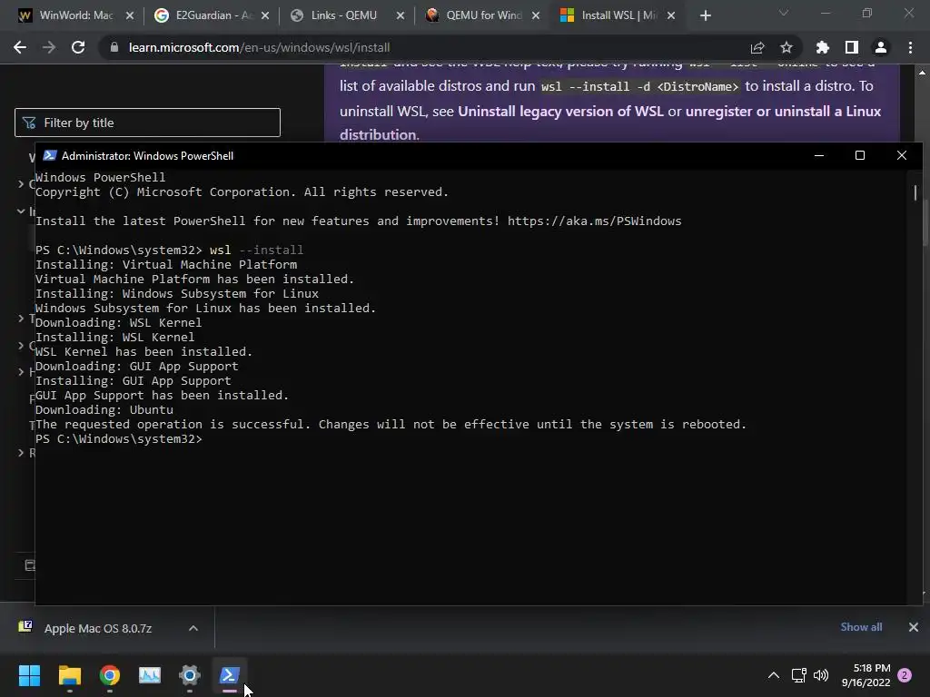Open the network status icon
Viewport: 930px width, 697px height.
[x=799, y=675]
